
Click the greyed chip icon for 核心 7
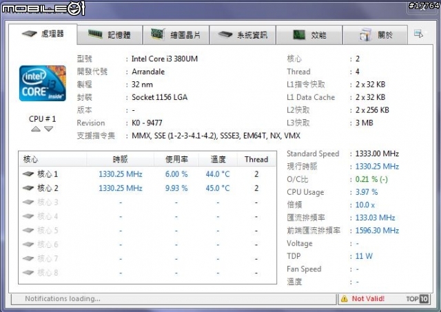[28, 258]
